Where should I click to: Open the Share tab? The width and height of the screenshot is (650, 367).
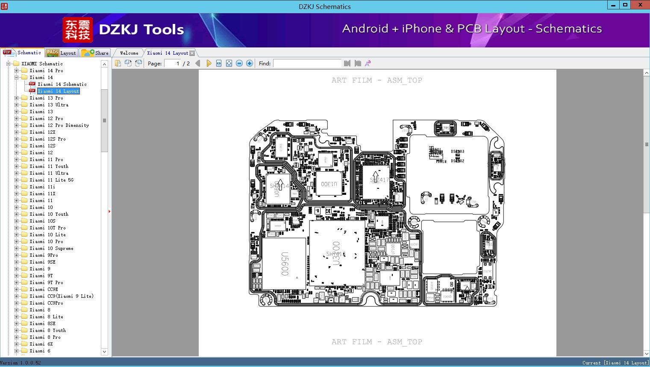click(95, 53)
